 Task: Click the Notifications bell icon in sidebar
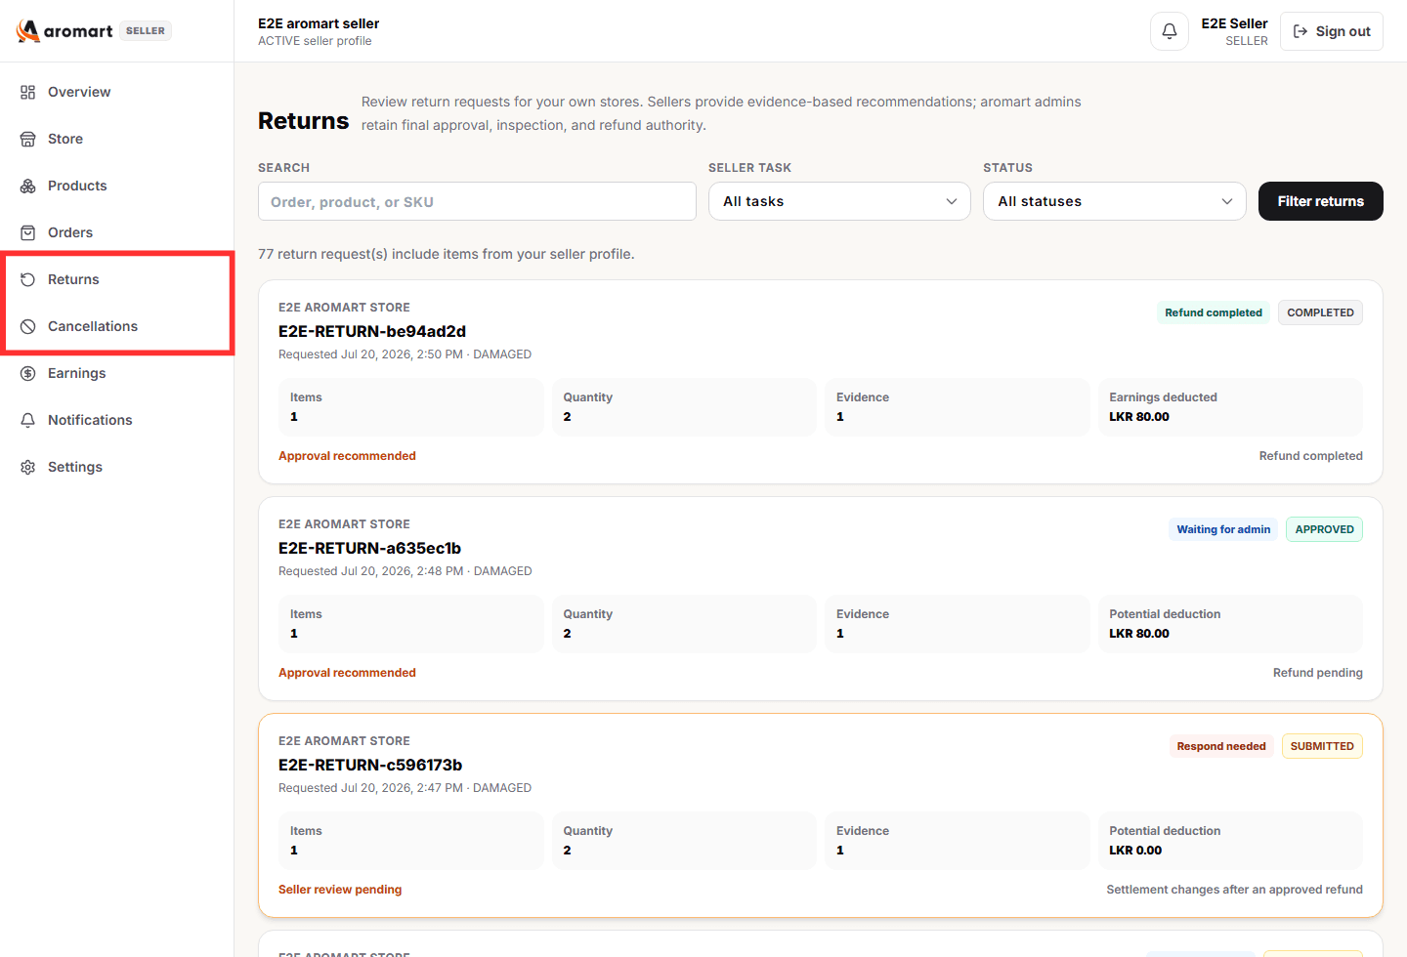point(27,420)
